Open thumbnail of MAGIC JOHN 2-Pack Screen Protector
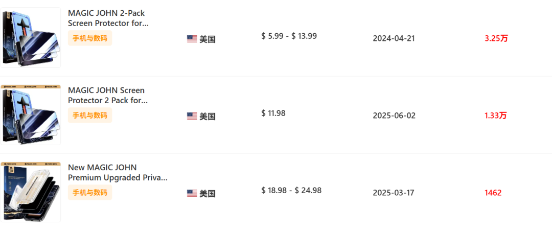The image size is (552, 230). point(31,38)
